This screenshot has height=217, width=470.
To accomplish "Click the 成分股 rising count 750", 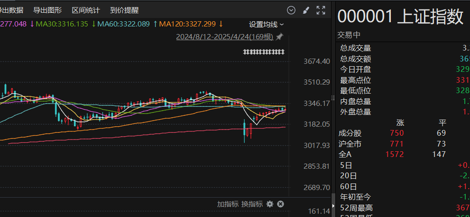I will click(397, 133).
